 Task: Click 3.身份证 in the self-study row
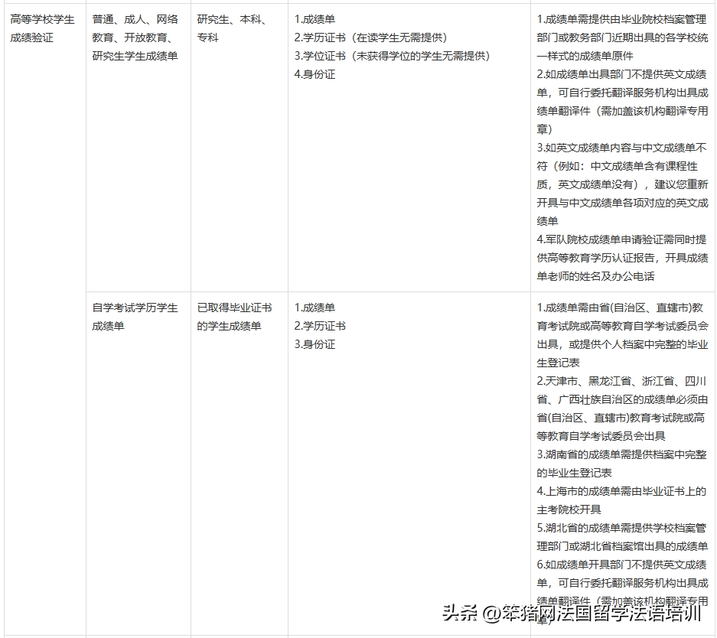(315, 344)
